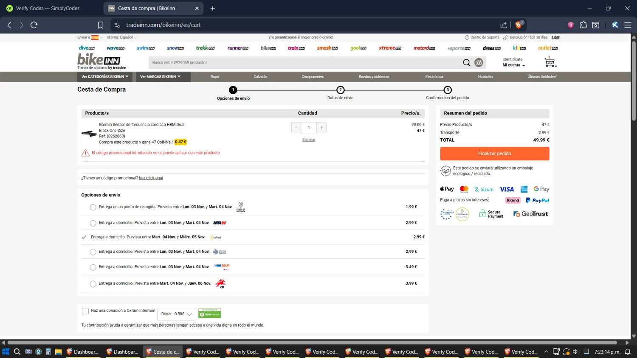This screenshot has width=637, height=358.
Task: Open Devolución fácil 30 días link
Action: coord(525,37)
